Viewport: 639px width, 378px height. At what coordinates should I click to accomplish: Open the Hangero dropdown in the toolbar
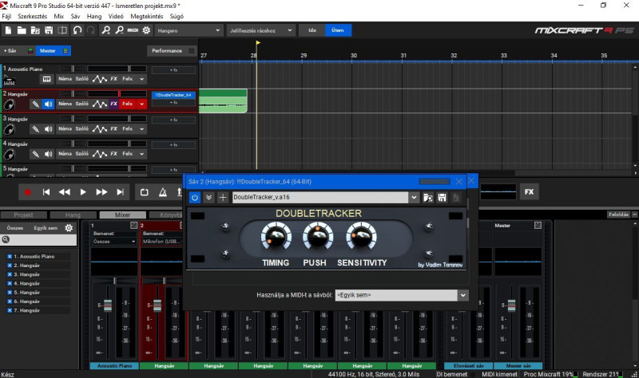pos(189,30)
